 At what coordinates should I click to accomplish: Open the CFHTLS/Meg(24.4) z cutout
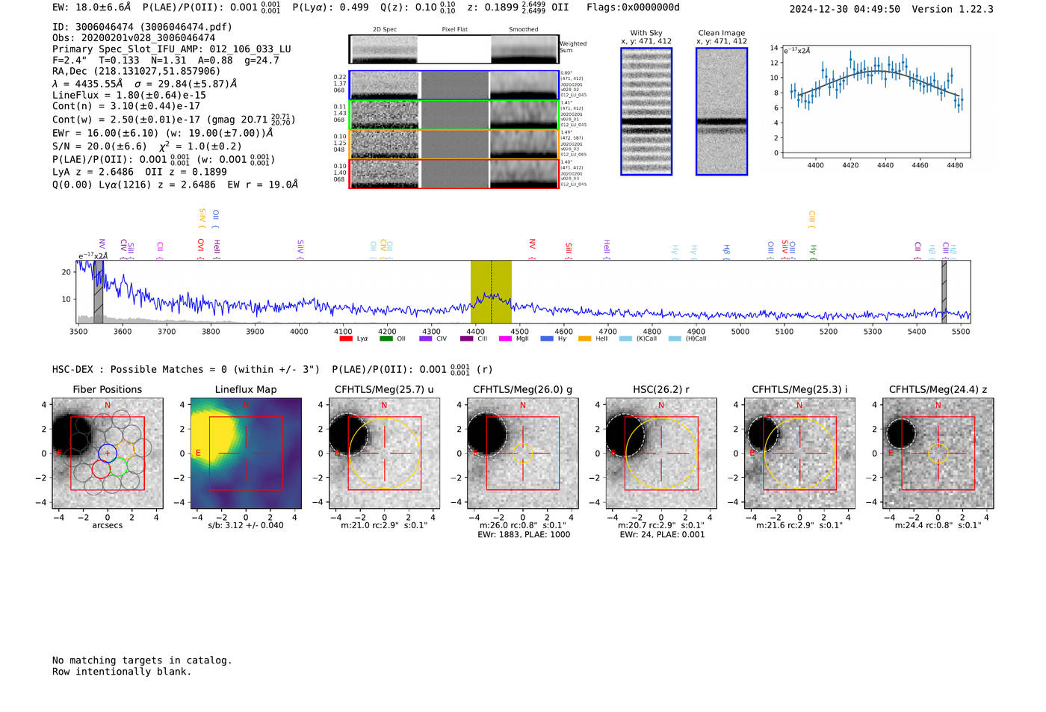click(938, 453)
